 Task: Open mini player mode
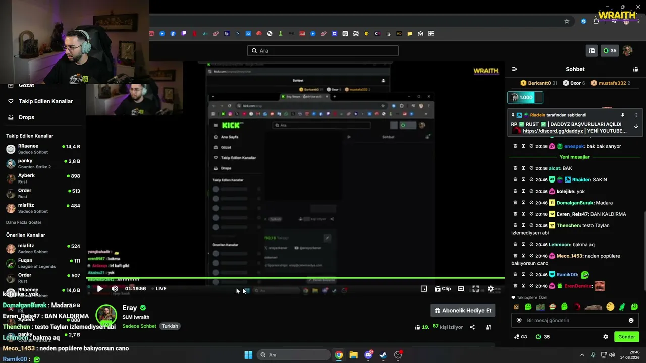coord(424,289)
